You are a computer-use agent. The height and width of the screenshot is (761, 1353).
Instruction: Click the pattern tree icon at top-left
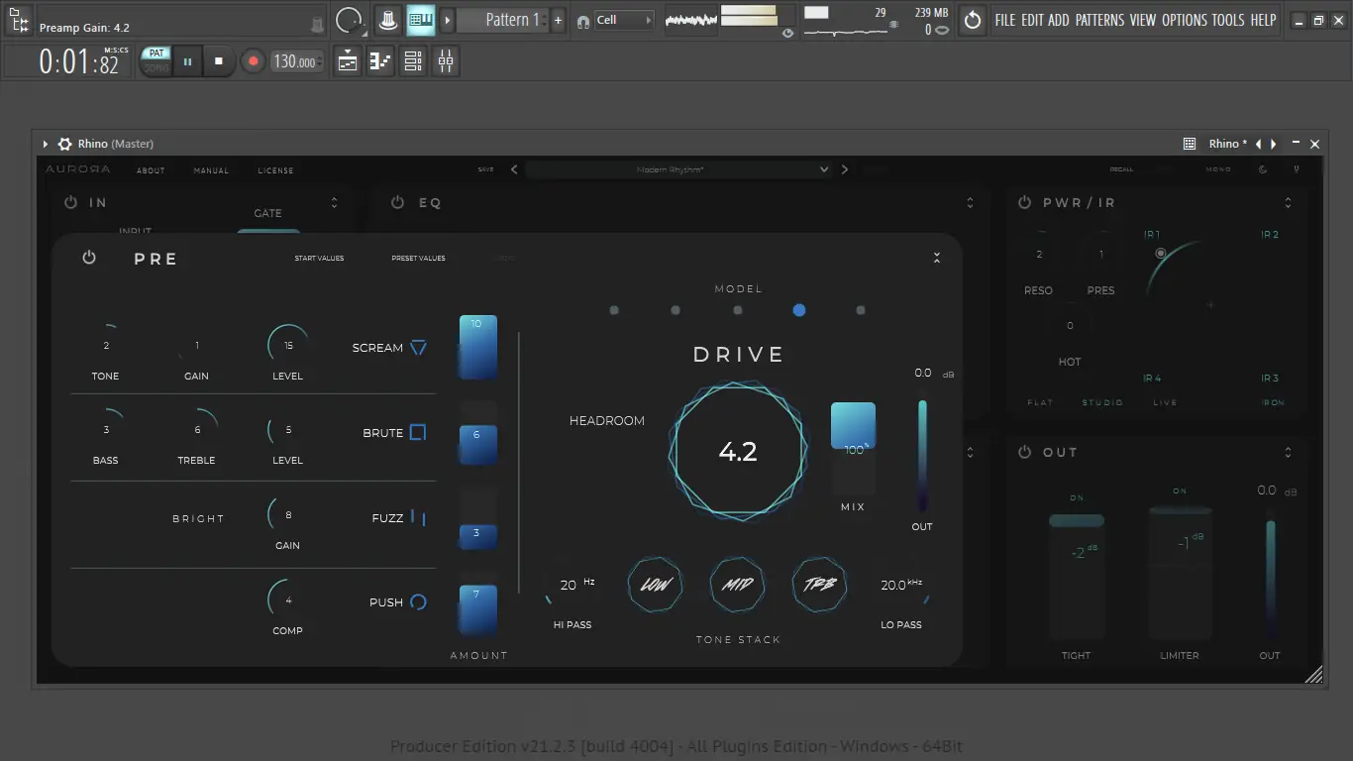click(18, 20)
